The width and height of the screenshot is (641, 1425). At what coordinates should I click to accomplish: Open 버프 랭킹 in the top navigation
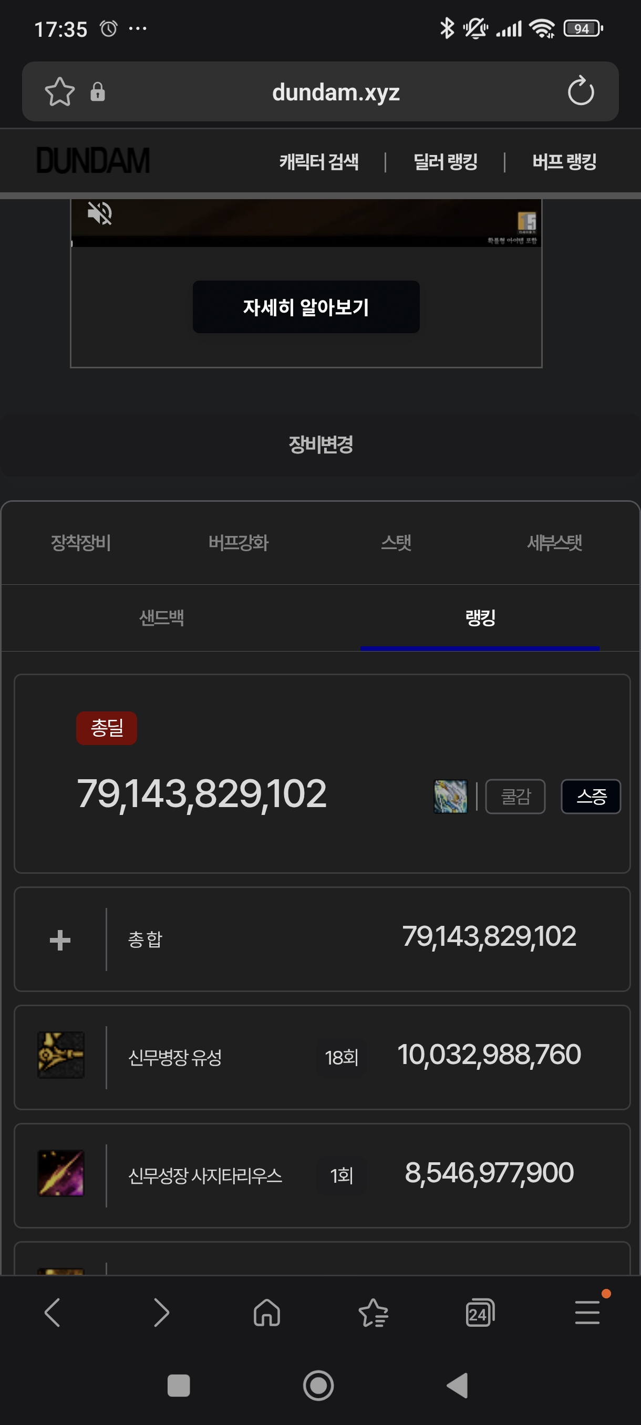(565, 162)
